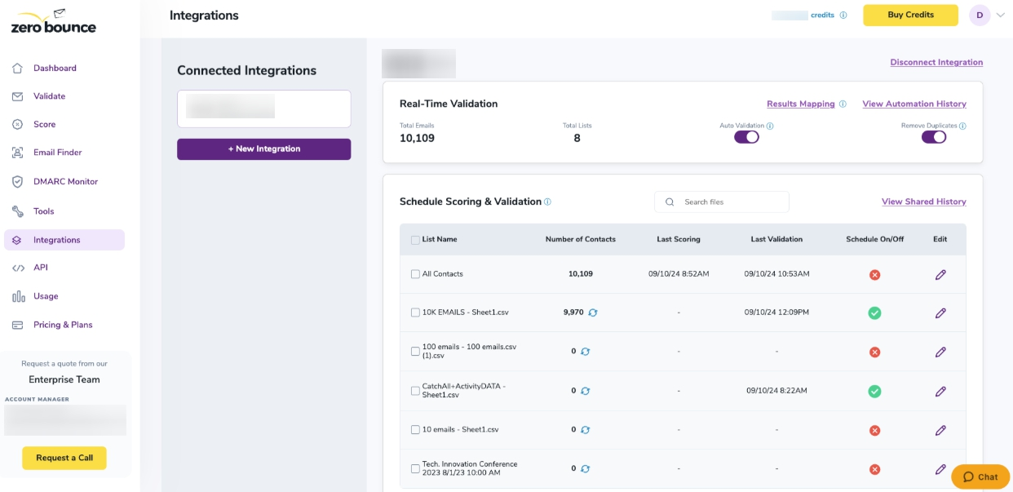Click the search magnifier in Search files
This screenshot has height=492, width=1013.
click(669, 202)
